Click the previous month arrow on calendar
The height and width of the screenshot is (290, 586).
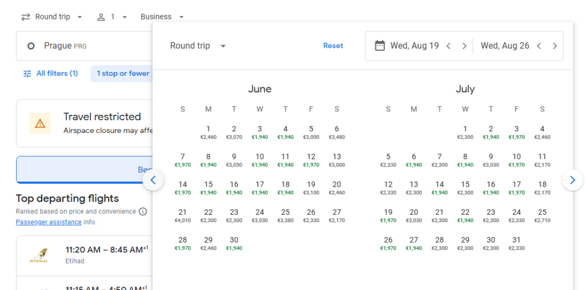coord(153,180)
